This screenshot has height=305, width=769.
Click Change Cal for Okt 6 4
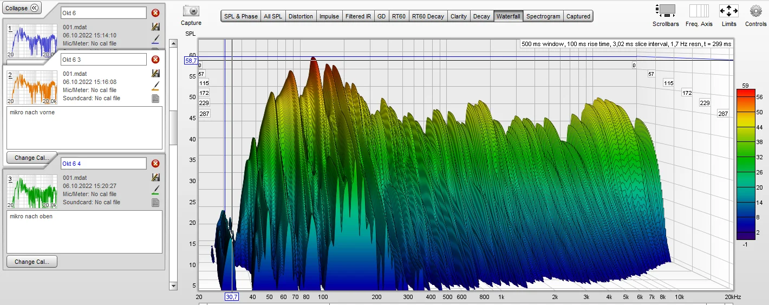(32, 262)
